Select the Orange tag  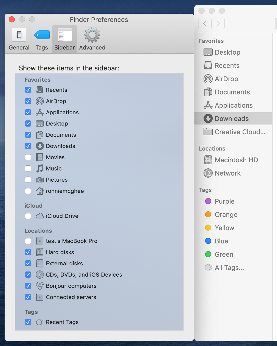point(233,215)
